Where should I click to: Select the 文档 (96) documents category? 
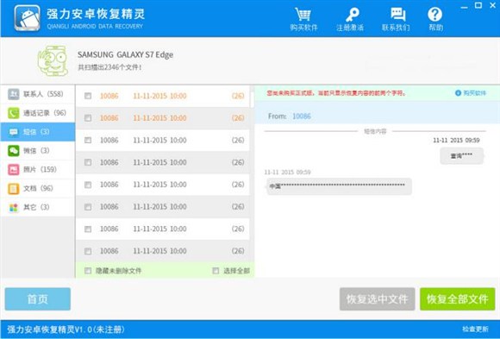click(x=38, y=188)
